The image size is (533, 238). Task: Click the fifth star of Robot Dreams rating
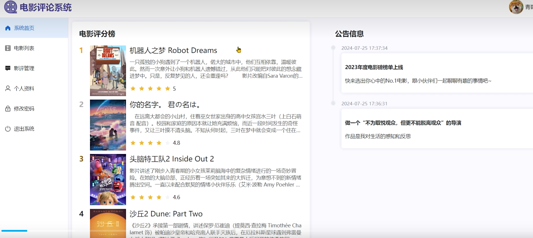pos(168,89)
